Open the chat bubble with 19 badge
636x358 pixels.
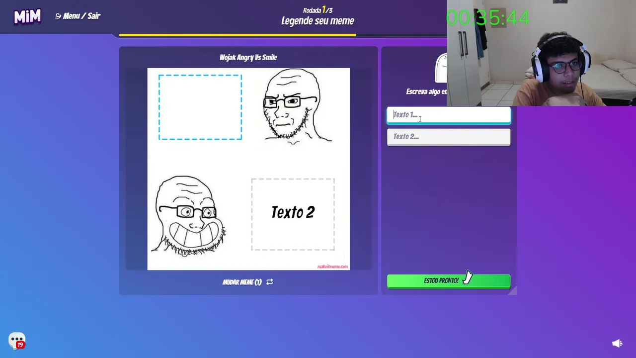[17, 341]
